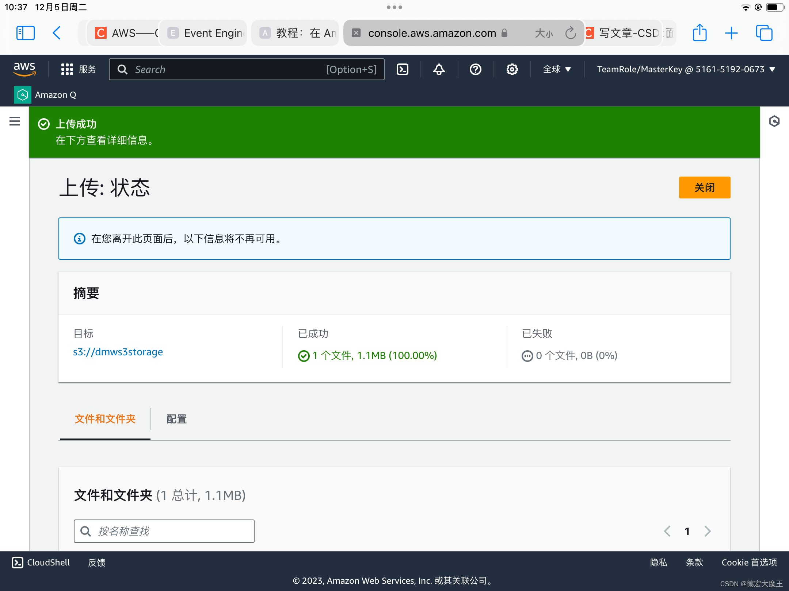
Task: Expand the 全球 region dropdown
Action: [557, 69]
